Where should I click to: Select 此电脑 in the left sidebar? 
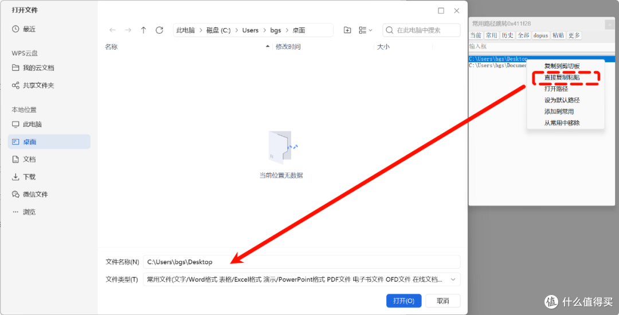(49, 125)
